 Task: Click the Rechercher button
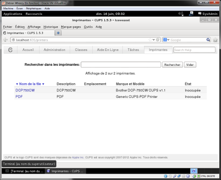click(172, 65)
